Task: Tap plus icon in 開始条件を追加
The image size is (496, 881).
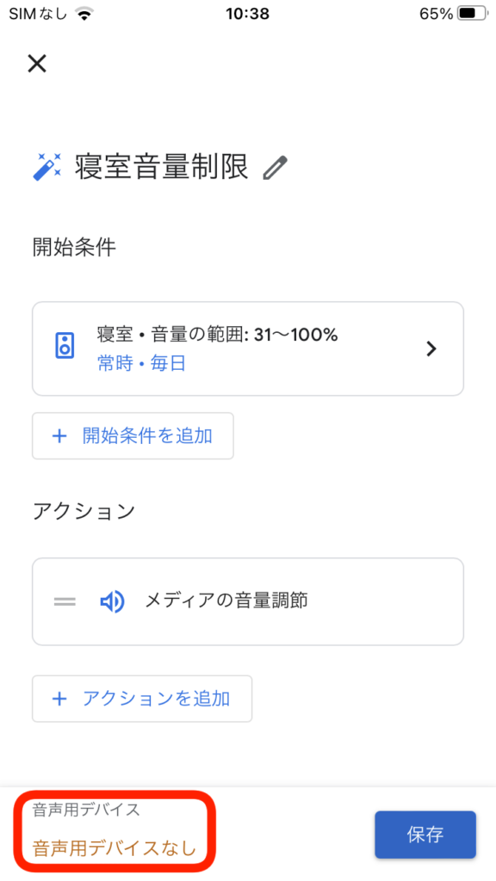Action: (59, 436)
